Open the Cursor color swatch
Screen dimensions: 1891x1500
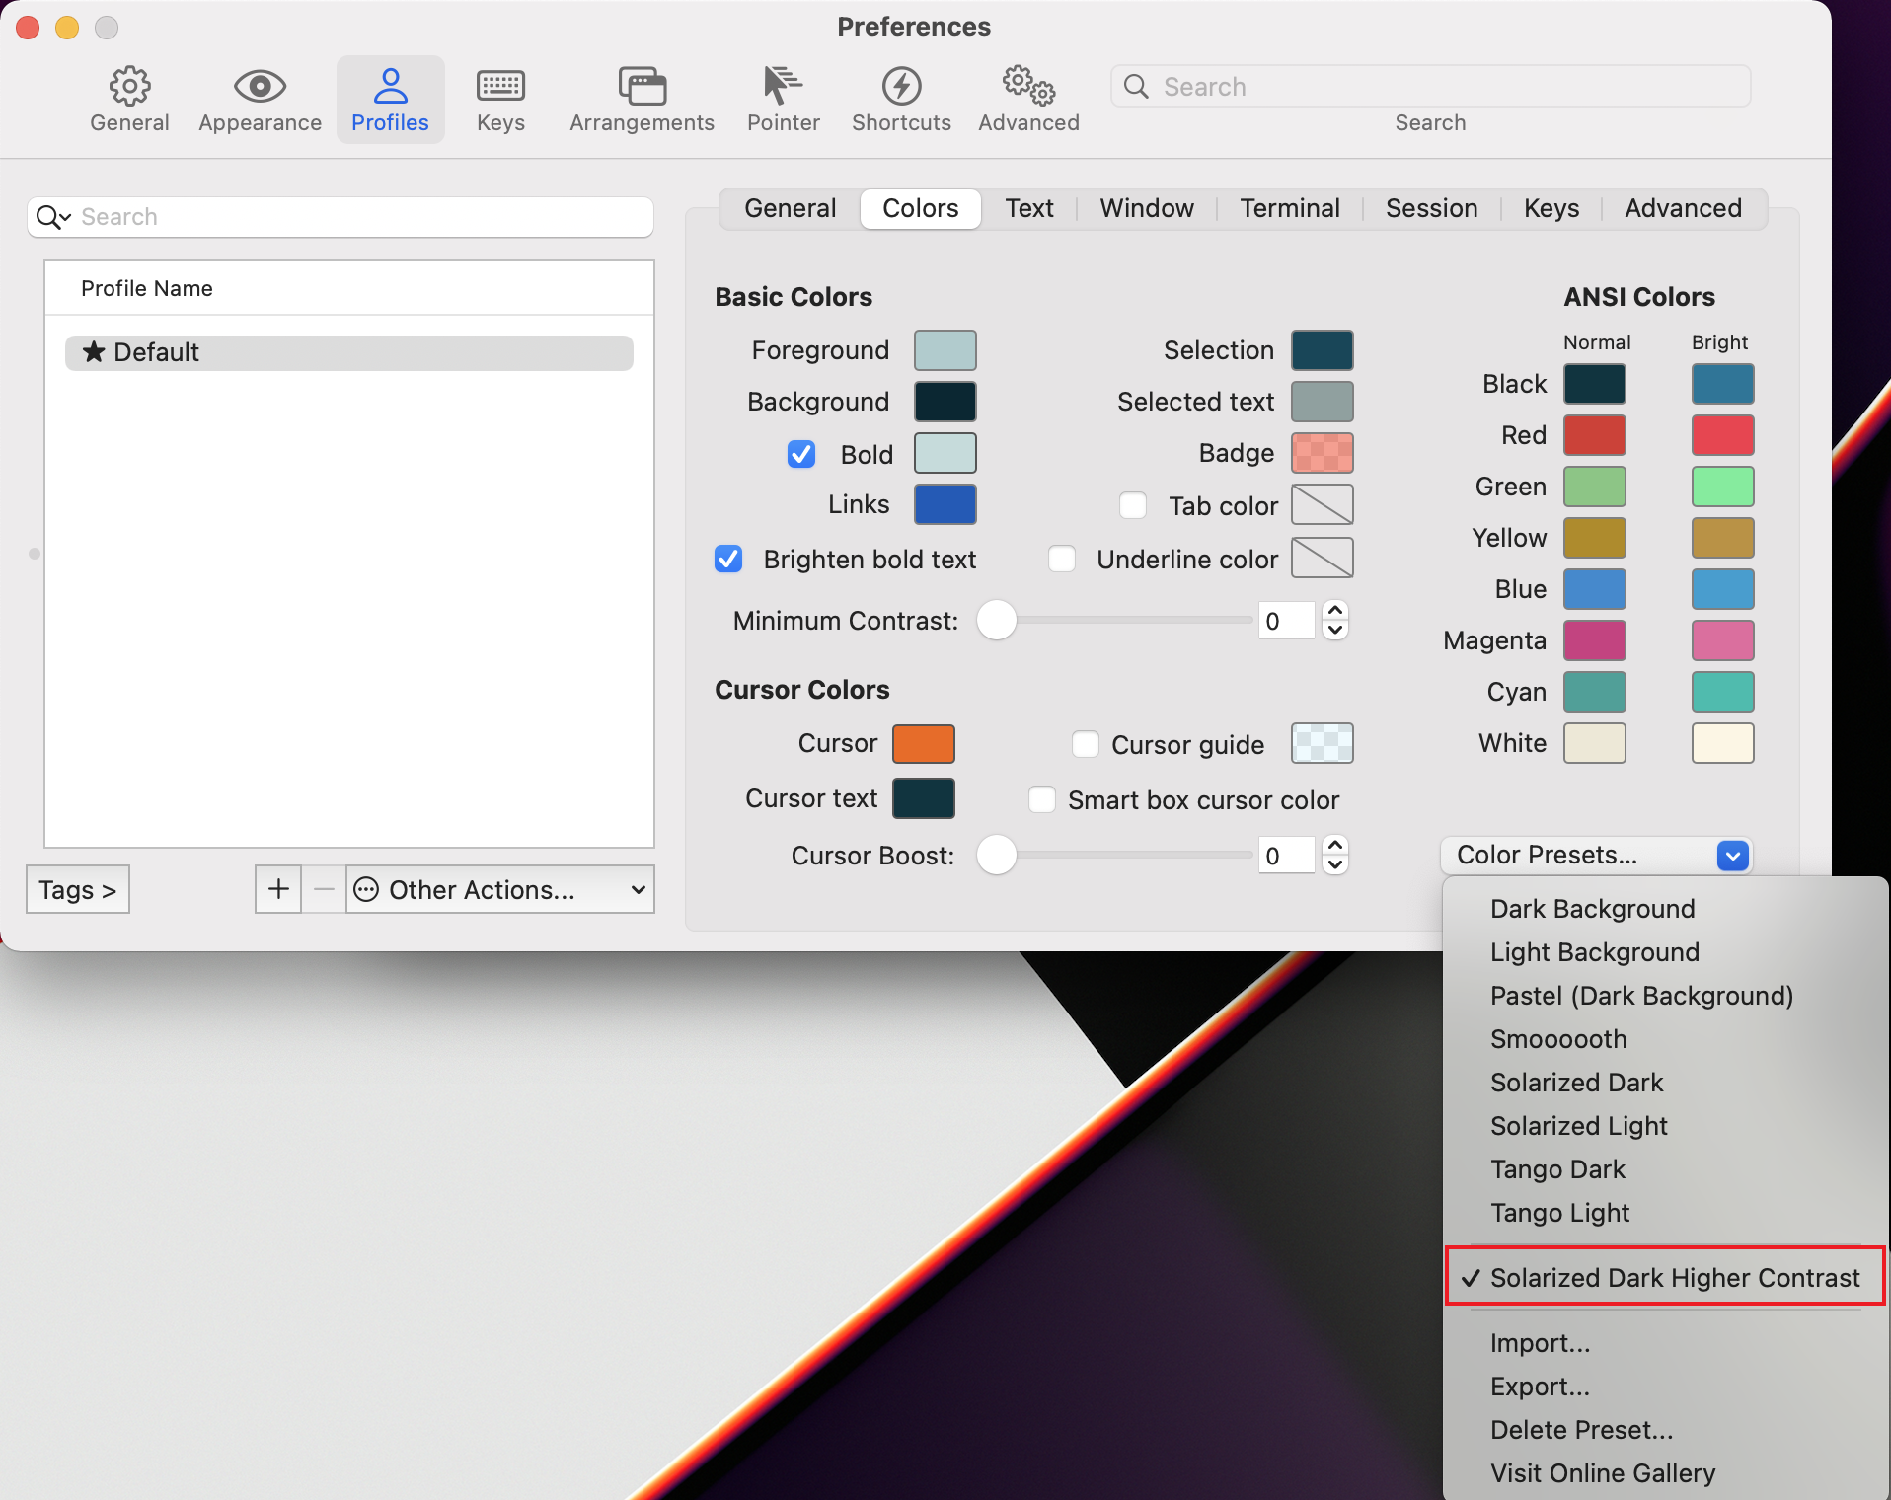[x=923, y=743]
